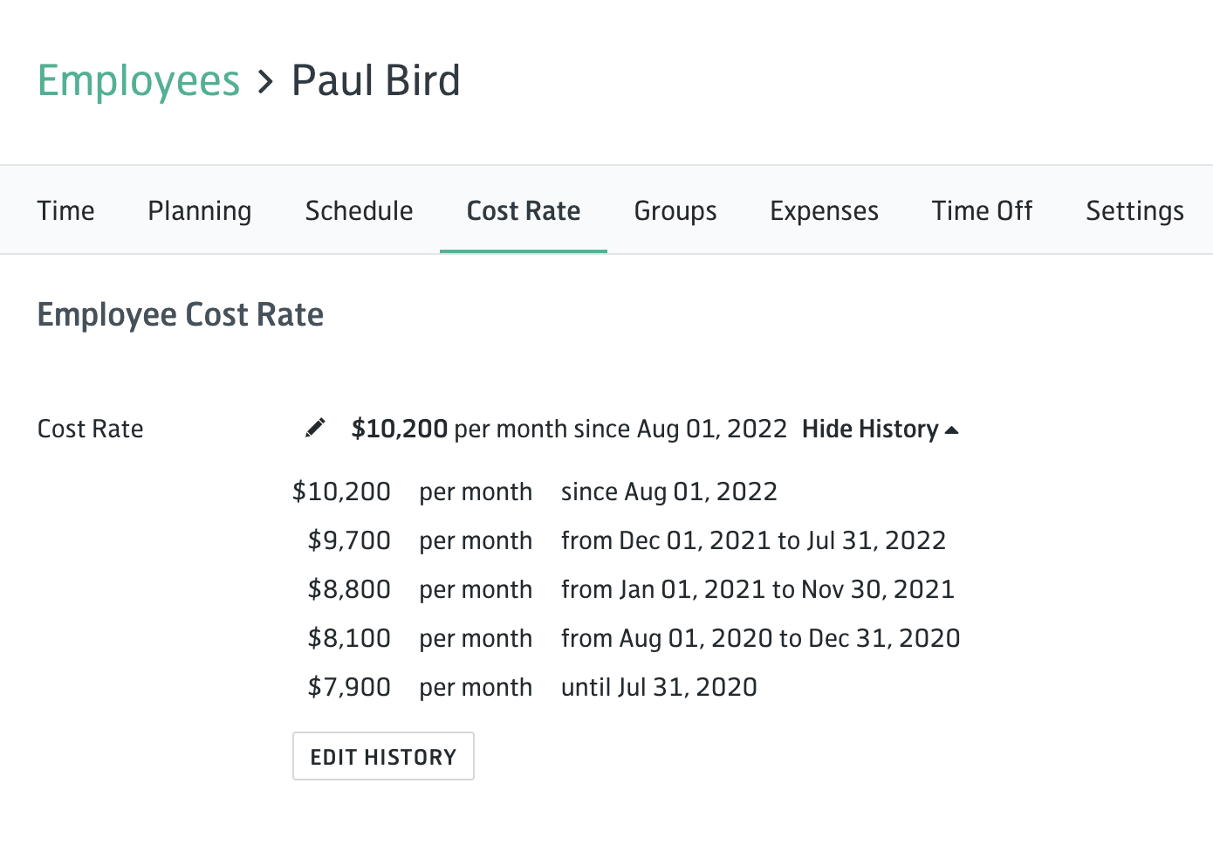1213x859 pixels.
Task: Click the $8,100 rate from Aug 2020
Action: [x=626, y=638]
